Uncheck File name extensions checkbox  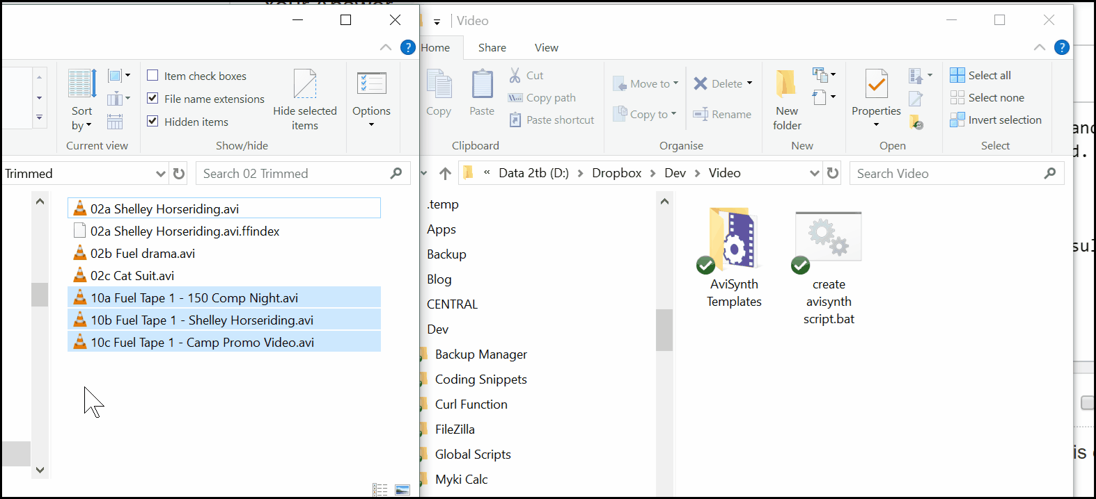coord(152,98)
